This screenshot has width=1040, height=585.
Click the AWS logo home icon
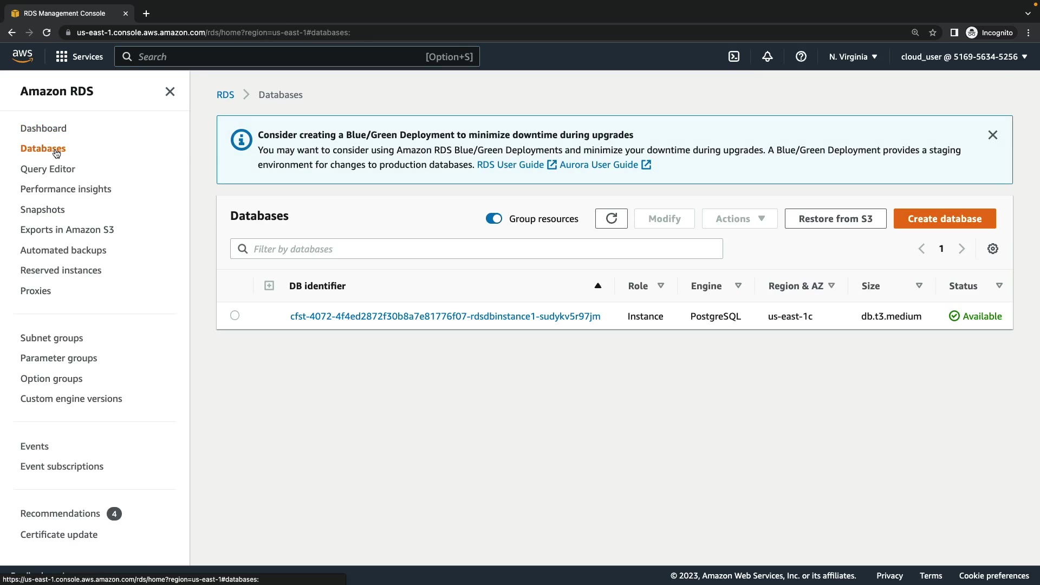pos(22,56)
